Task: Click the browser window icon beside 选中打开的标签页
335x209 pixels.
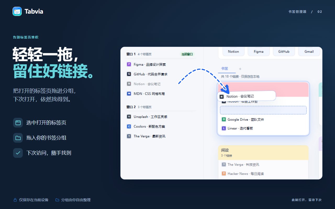Action: point(18,123)
